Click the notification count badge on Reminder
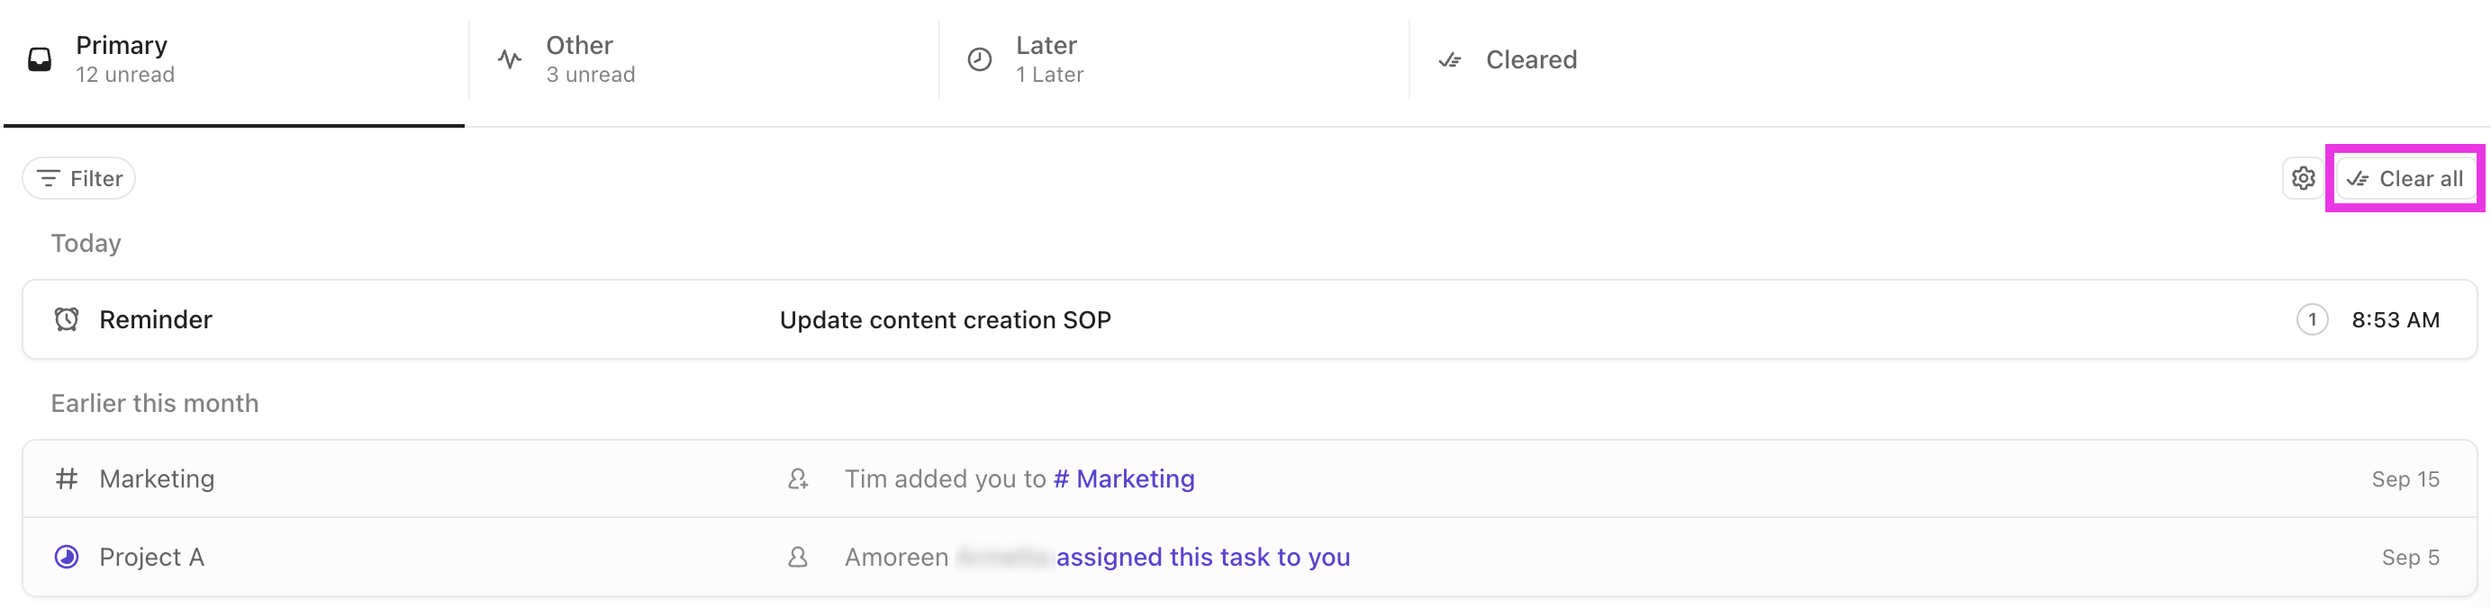This screenshot has width=2491, height=608. click(x=2311, y=319)
